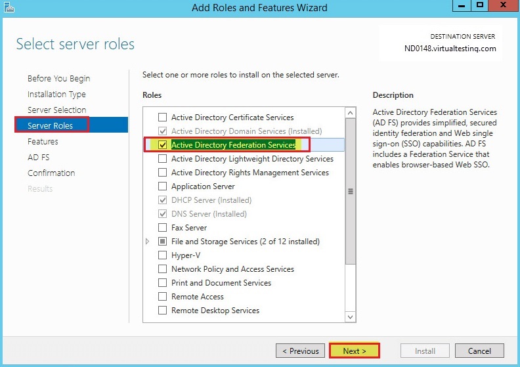
Task: Click the roles list scroll-down arrow
Action: pyautogui.click(x=350, y=317)
